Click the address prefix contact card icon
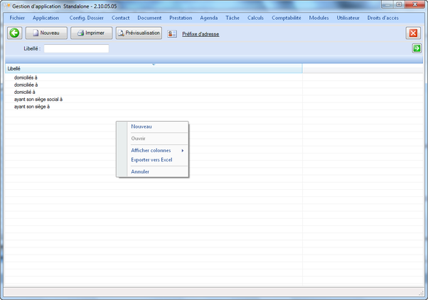428x300 pixels. [x=172, y=33]
